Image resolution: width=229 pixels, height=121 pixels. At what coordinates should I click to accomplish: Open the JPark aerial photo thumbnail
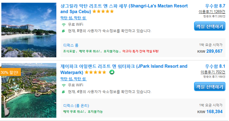click(29, 90)
